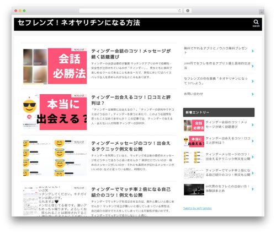Viewport: 276px width, 233px height.
Task: Click chevron next to sidebar 60代男 entry
Action: 253,189
